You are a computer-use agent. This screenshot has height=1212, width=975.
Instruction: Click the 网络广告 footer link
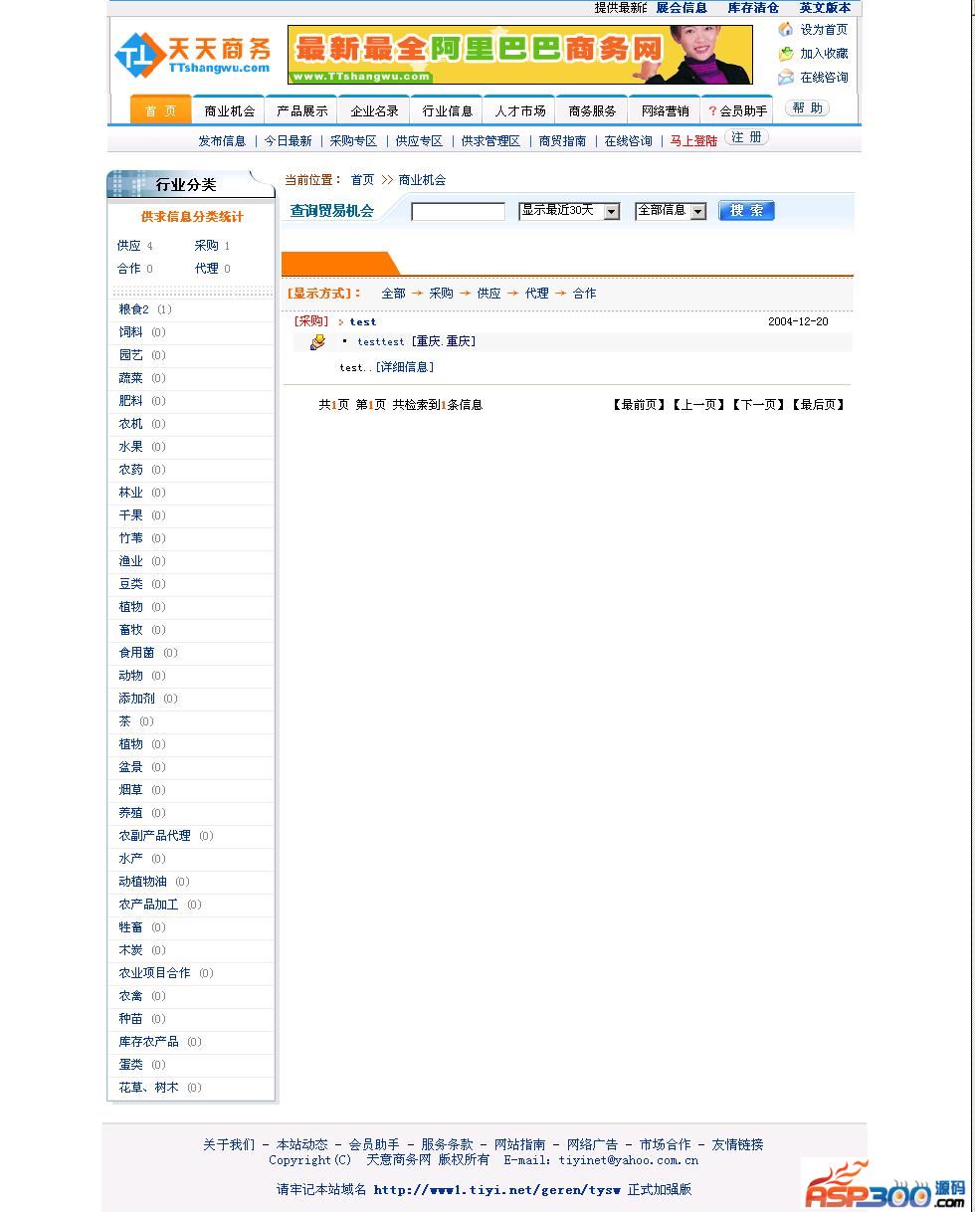[592, 1144]
